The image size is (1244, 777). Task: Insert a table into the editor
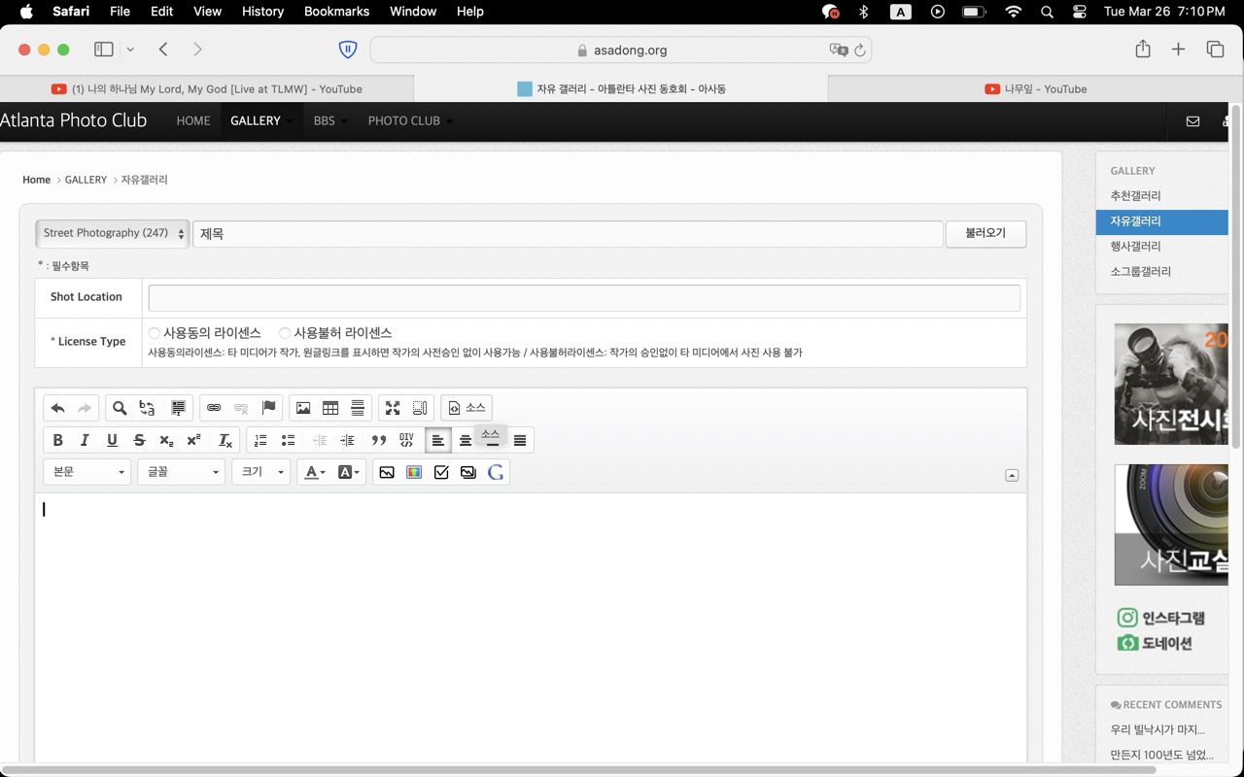tap(330, 408)
